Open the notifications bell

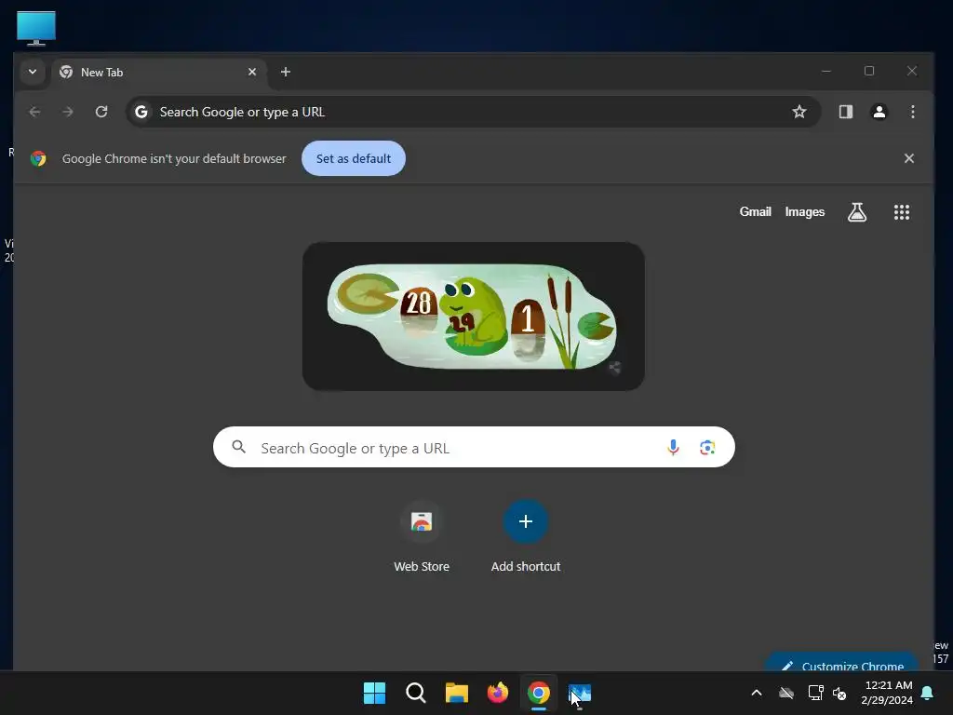tap(928, 693)
